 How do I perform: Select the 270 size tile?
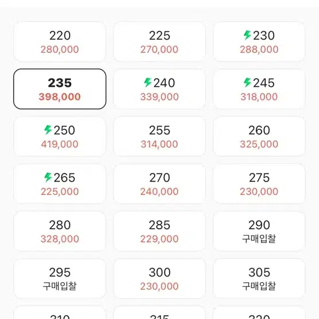pos(159,184)
